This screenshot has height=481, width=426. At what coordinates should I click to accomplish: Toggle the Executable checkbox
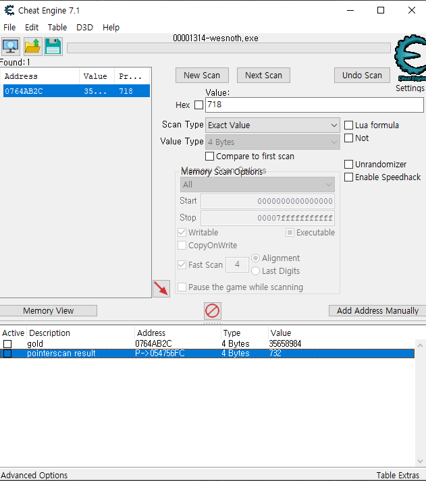coord(290,232)
